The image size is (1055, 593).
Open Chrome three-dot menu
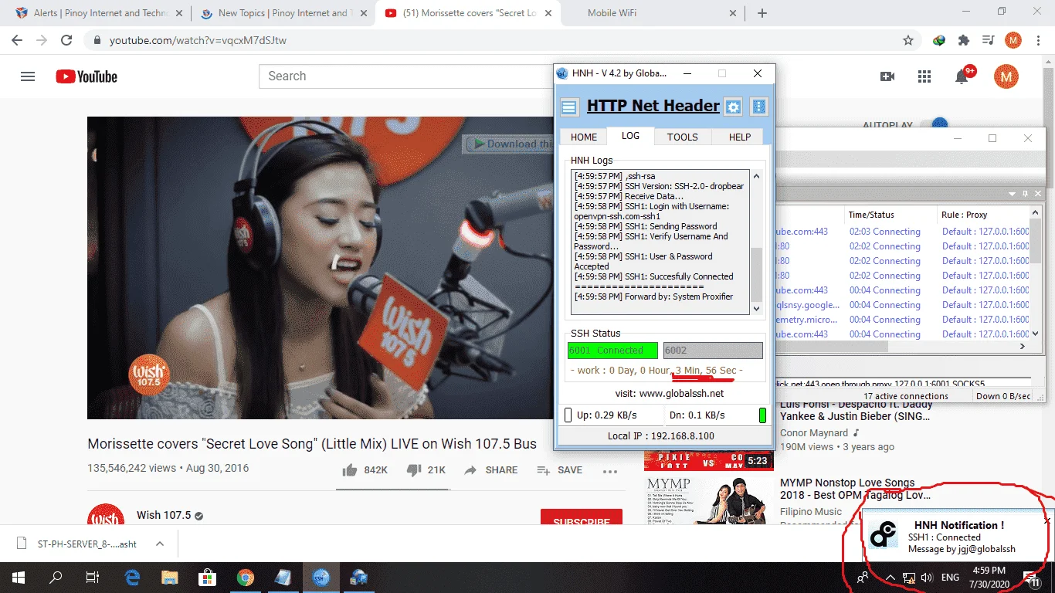click(x=1038, y=40)
